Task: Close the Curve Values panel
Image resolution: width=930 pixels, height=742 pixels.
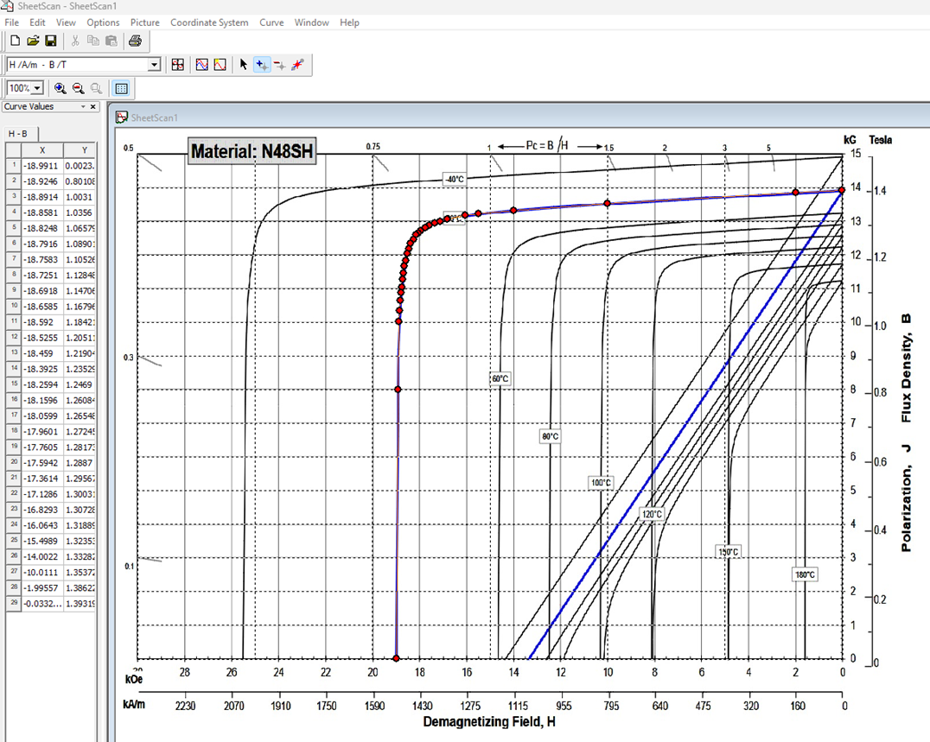Action: click(93, 107)
